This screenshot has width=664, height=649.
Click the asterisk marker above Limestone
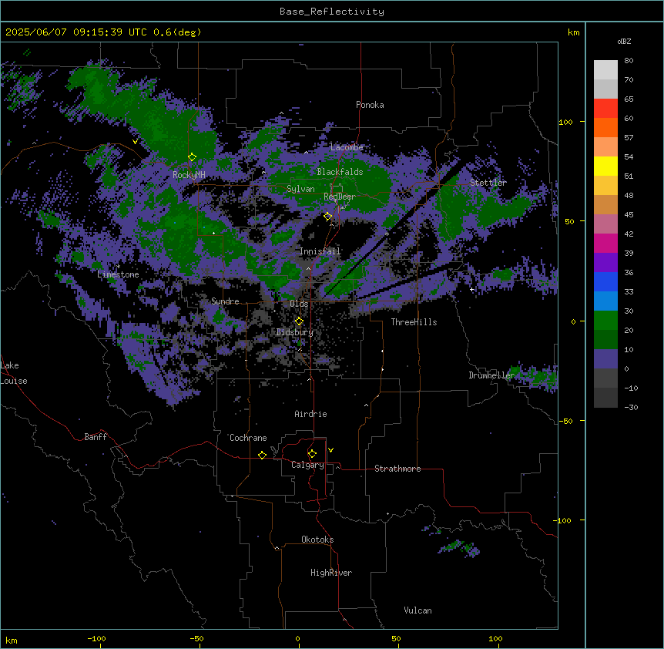tap(118, 267)
